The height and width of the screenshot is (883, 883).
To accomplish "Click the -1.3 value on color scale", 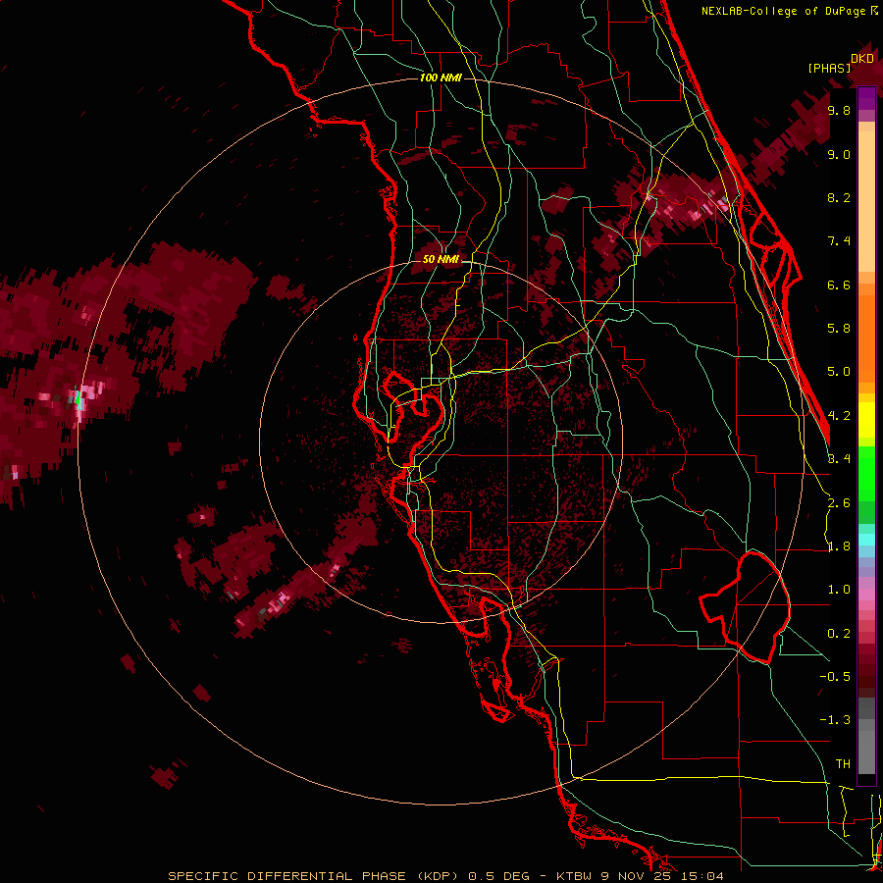I will click(835, 720).
